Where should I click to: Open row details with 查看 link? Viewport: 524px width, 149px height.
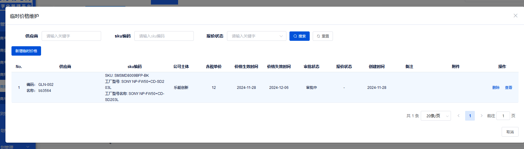pos(509,88)
